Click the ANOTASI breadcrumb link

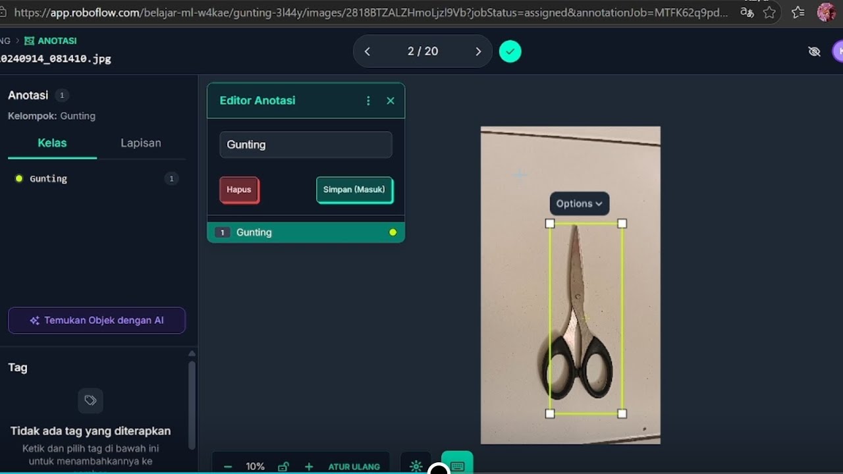click(x=51, y=41)
